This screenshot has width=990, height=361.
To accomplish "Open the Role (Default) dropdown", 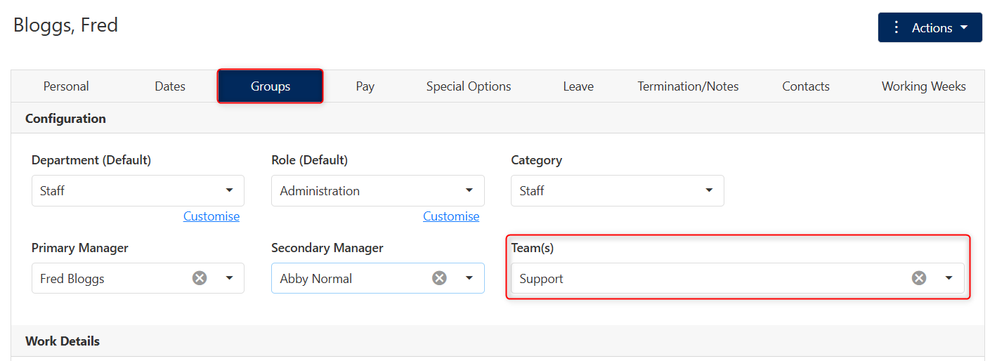I will click(378, 190).
